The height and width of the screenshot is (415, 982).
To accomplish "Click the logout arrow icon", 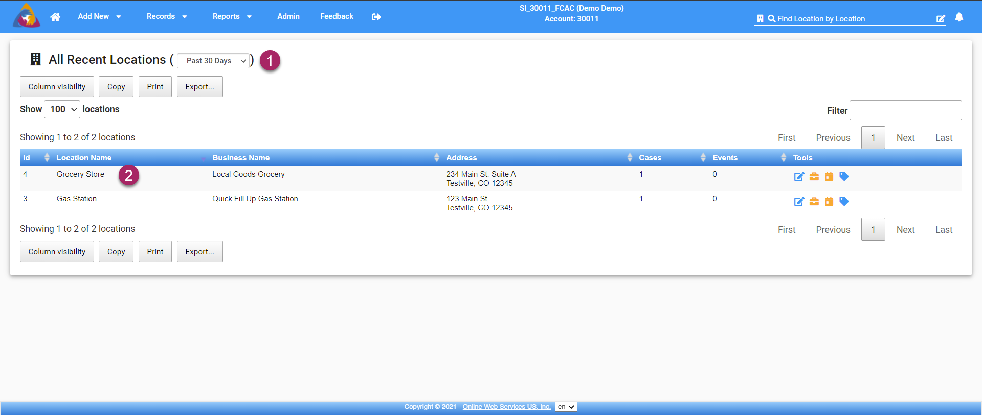I will pos(376,17).
